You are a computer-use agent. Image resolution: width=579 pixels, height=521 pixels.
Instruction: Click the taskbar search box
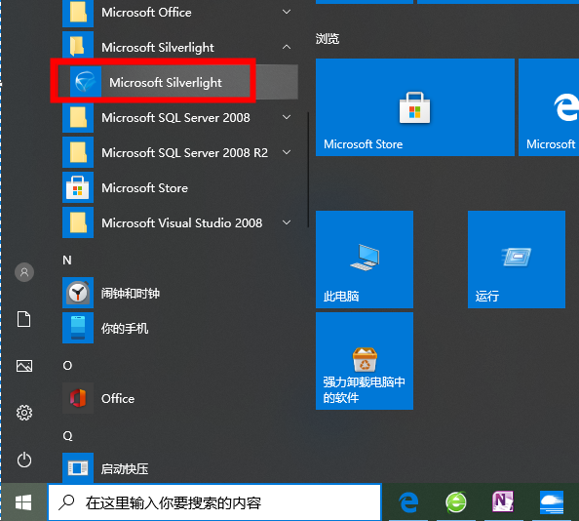pyautogui.click(x=214, y=502)
